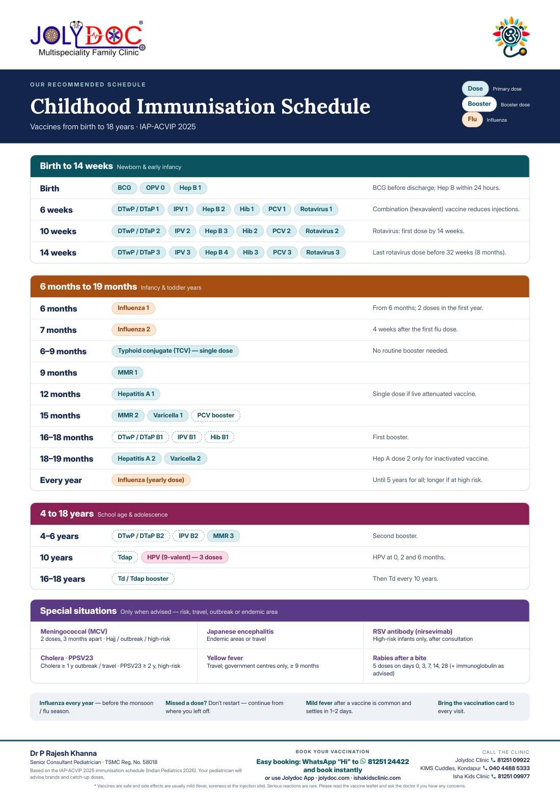560x792 pixels.
Task: Click the 'Dr P Rajesh Khanna' name in footer
Action: point(63,753)
